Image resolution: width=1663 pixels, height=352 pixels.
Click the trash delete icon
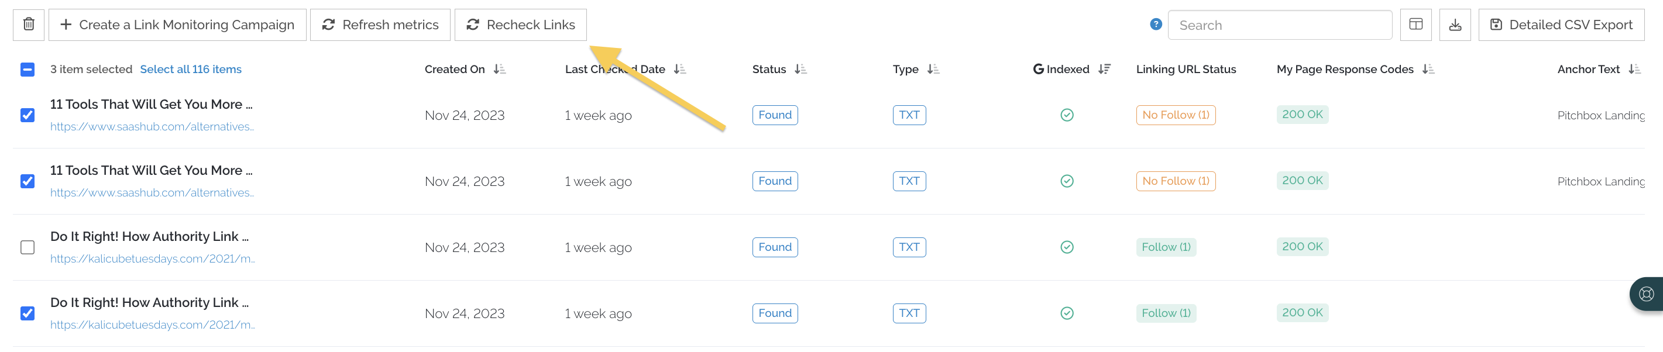29,25
